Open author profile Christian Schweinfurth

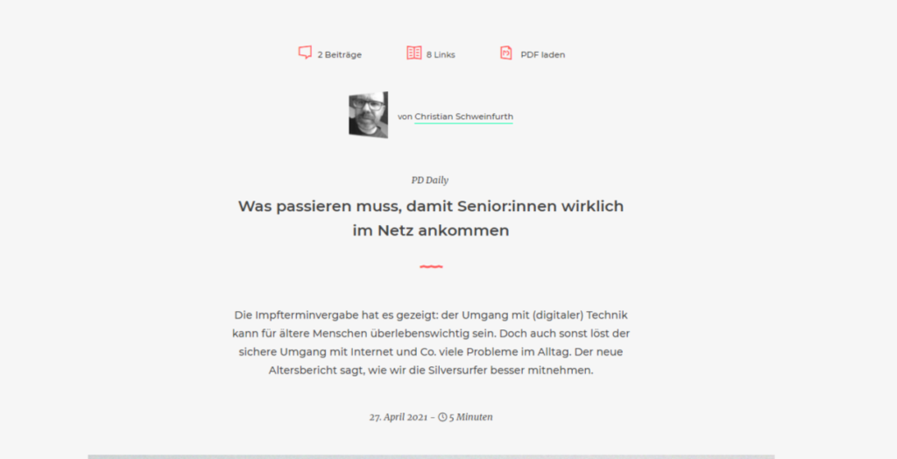coord(463,117)
